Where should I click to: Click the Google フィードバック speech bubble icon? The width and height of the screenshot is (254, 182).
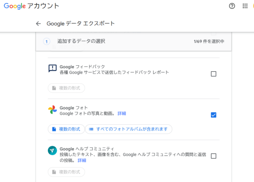[52, 69]
